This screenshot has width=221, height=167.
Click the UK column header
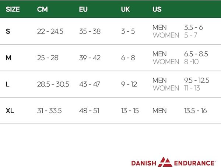coord(125,10)
